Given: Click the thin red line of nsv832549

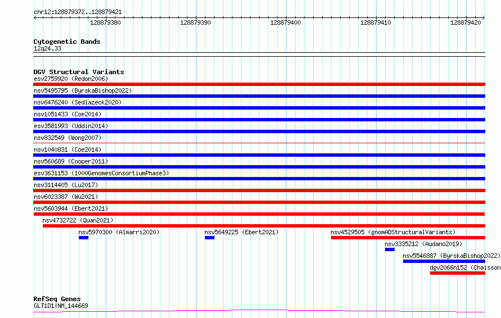Looking at the screenshot, I should point(259,143).
